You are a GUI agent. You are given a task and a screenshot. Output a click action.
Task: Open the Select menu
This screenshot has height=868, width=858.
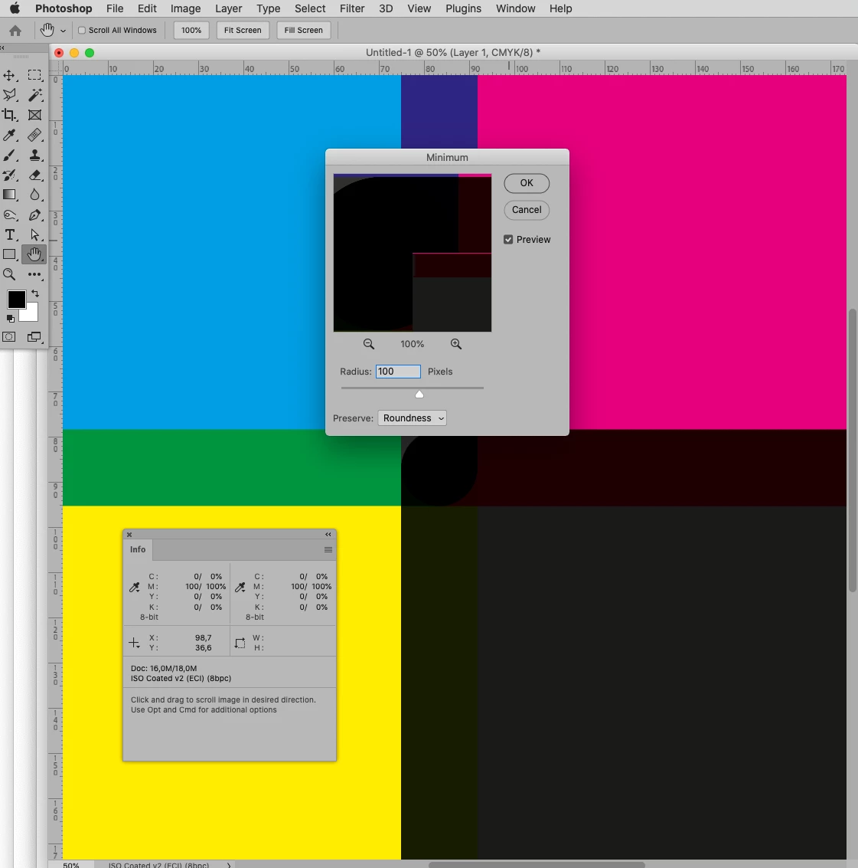310,8
